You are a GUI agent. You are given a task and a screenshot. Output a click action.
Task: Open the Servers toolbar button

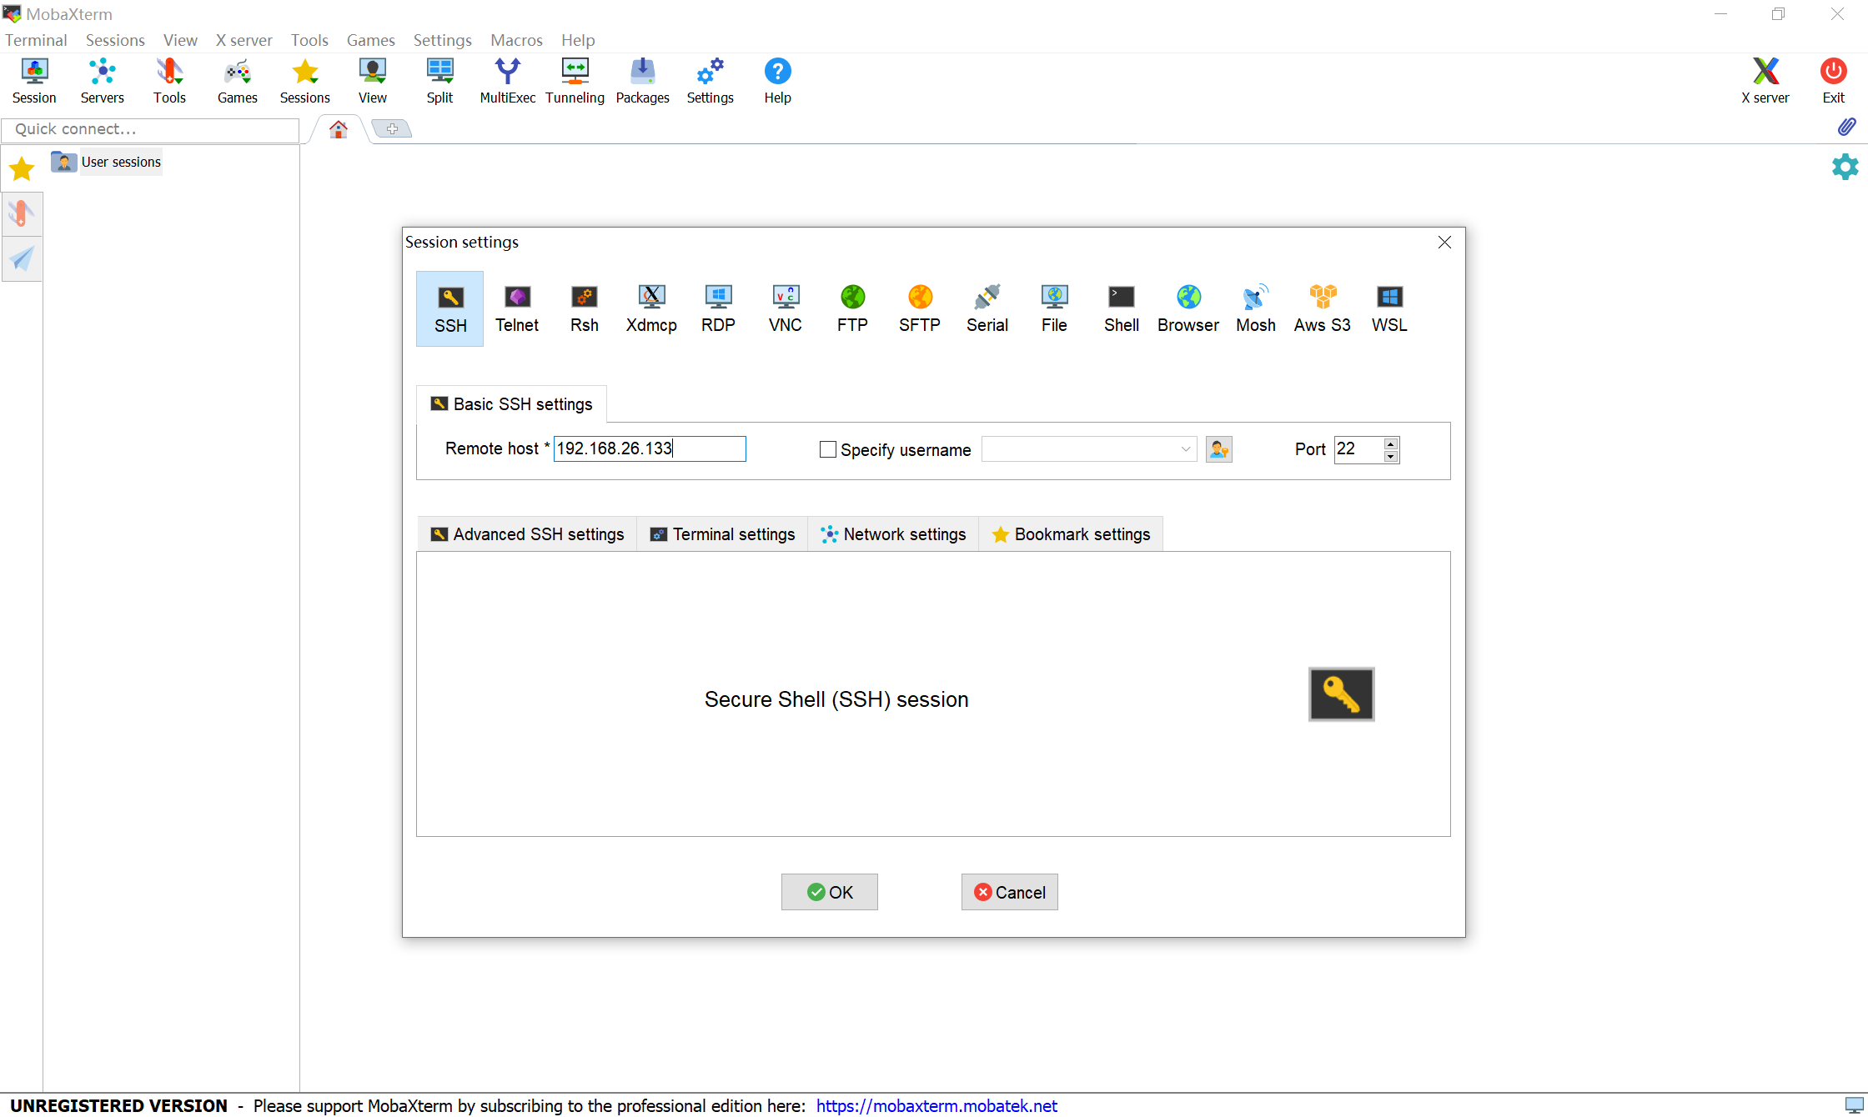tap(102, 81)
